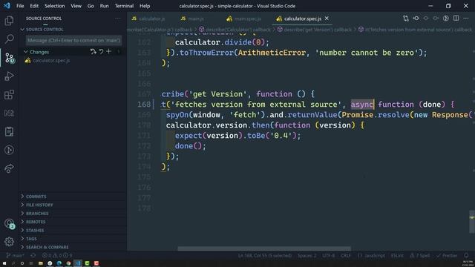
Task: Switch to the main.spec.js tab
Action: [x=244, y=19]
